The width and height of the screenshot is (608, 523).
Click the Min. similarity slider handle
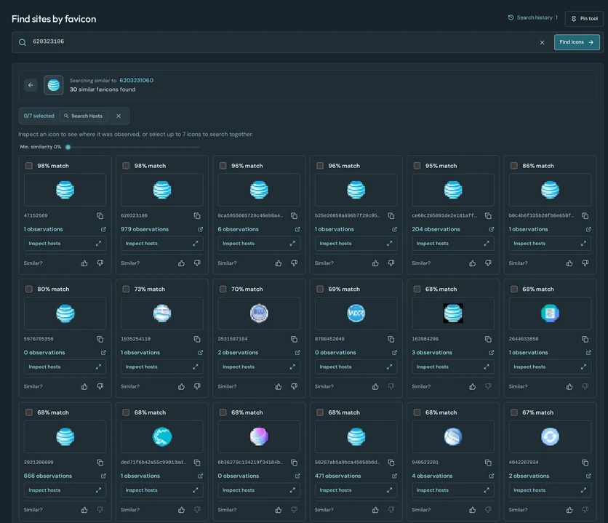(68, 147)
